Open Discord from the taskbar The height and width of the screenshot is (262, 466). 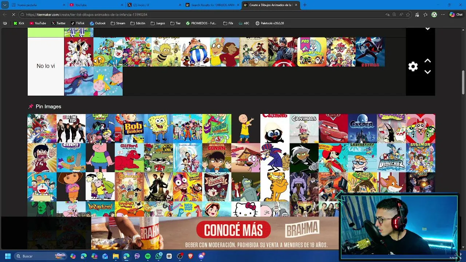[201, 256]
